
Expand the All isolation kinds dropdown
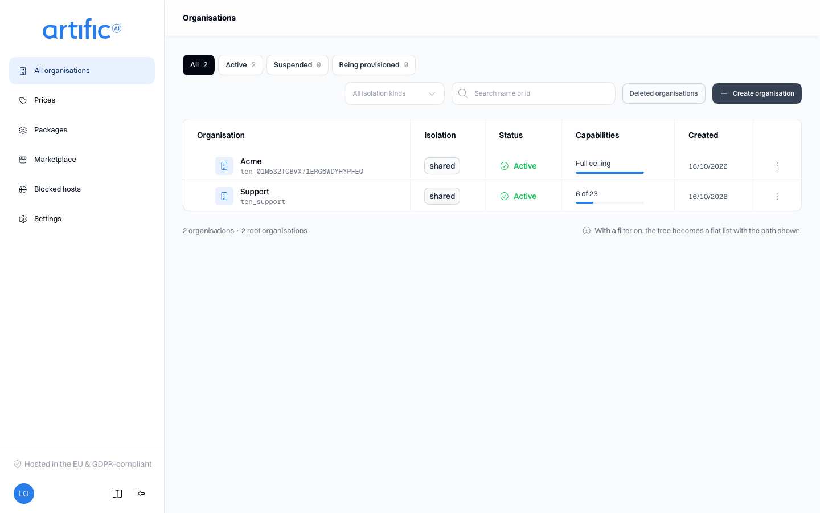pos(395,93)
